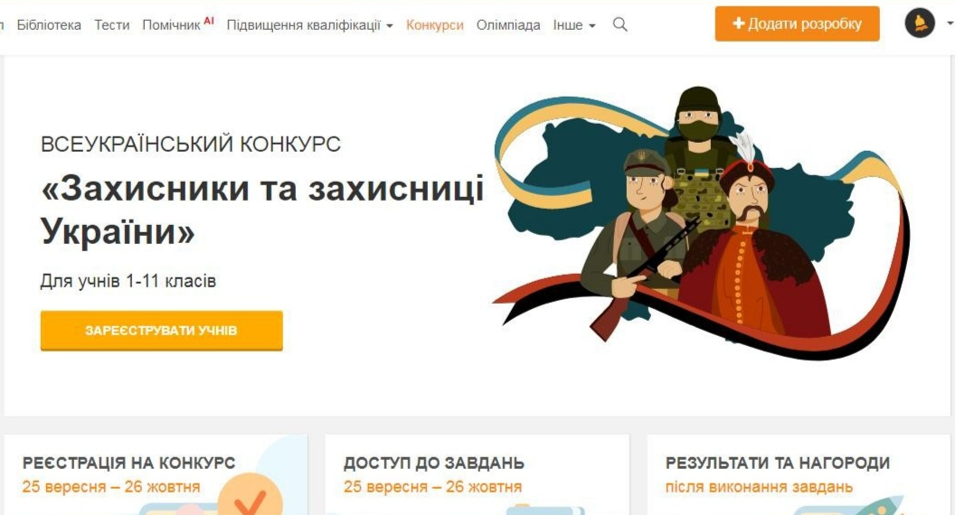The image size is (955, 515).
Task: Open the notification bell avatar icon
Action: pos(920,23)
